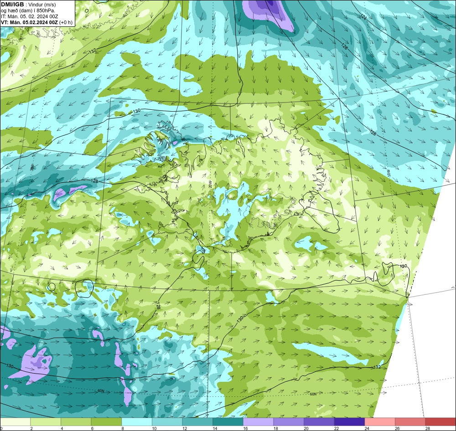This screenshot has width=456, height=431.
Task: Click the legend scale number 24
Action: [367, 428]
